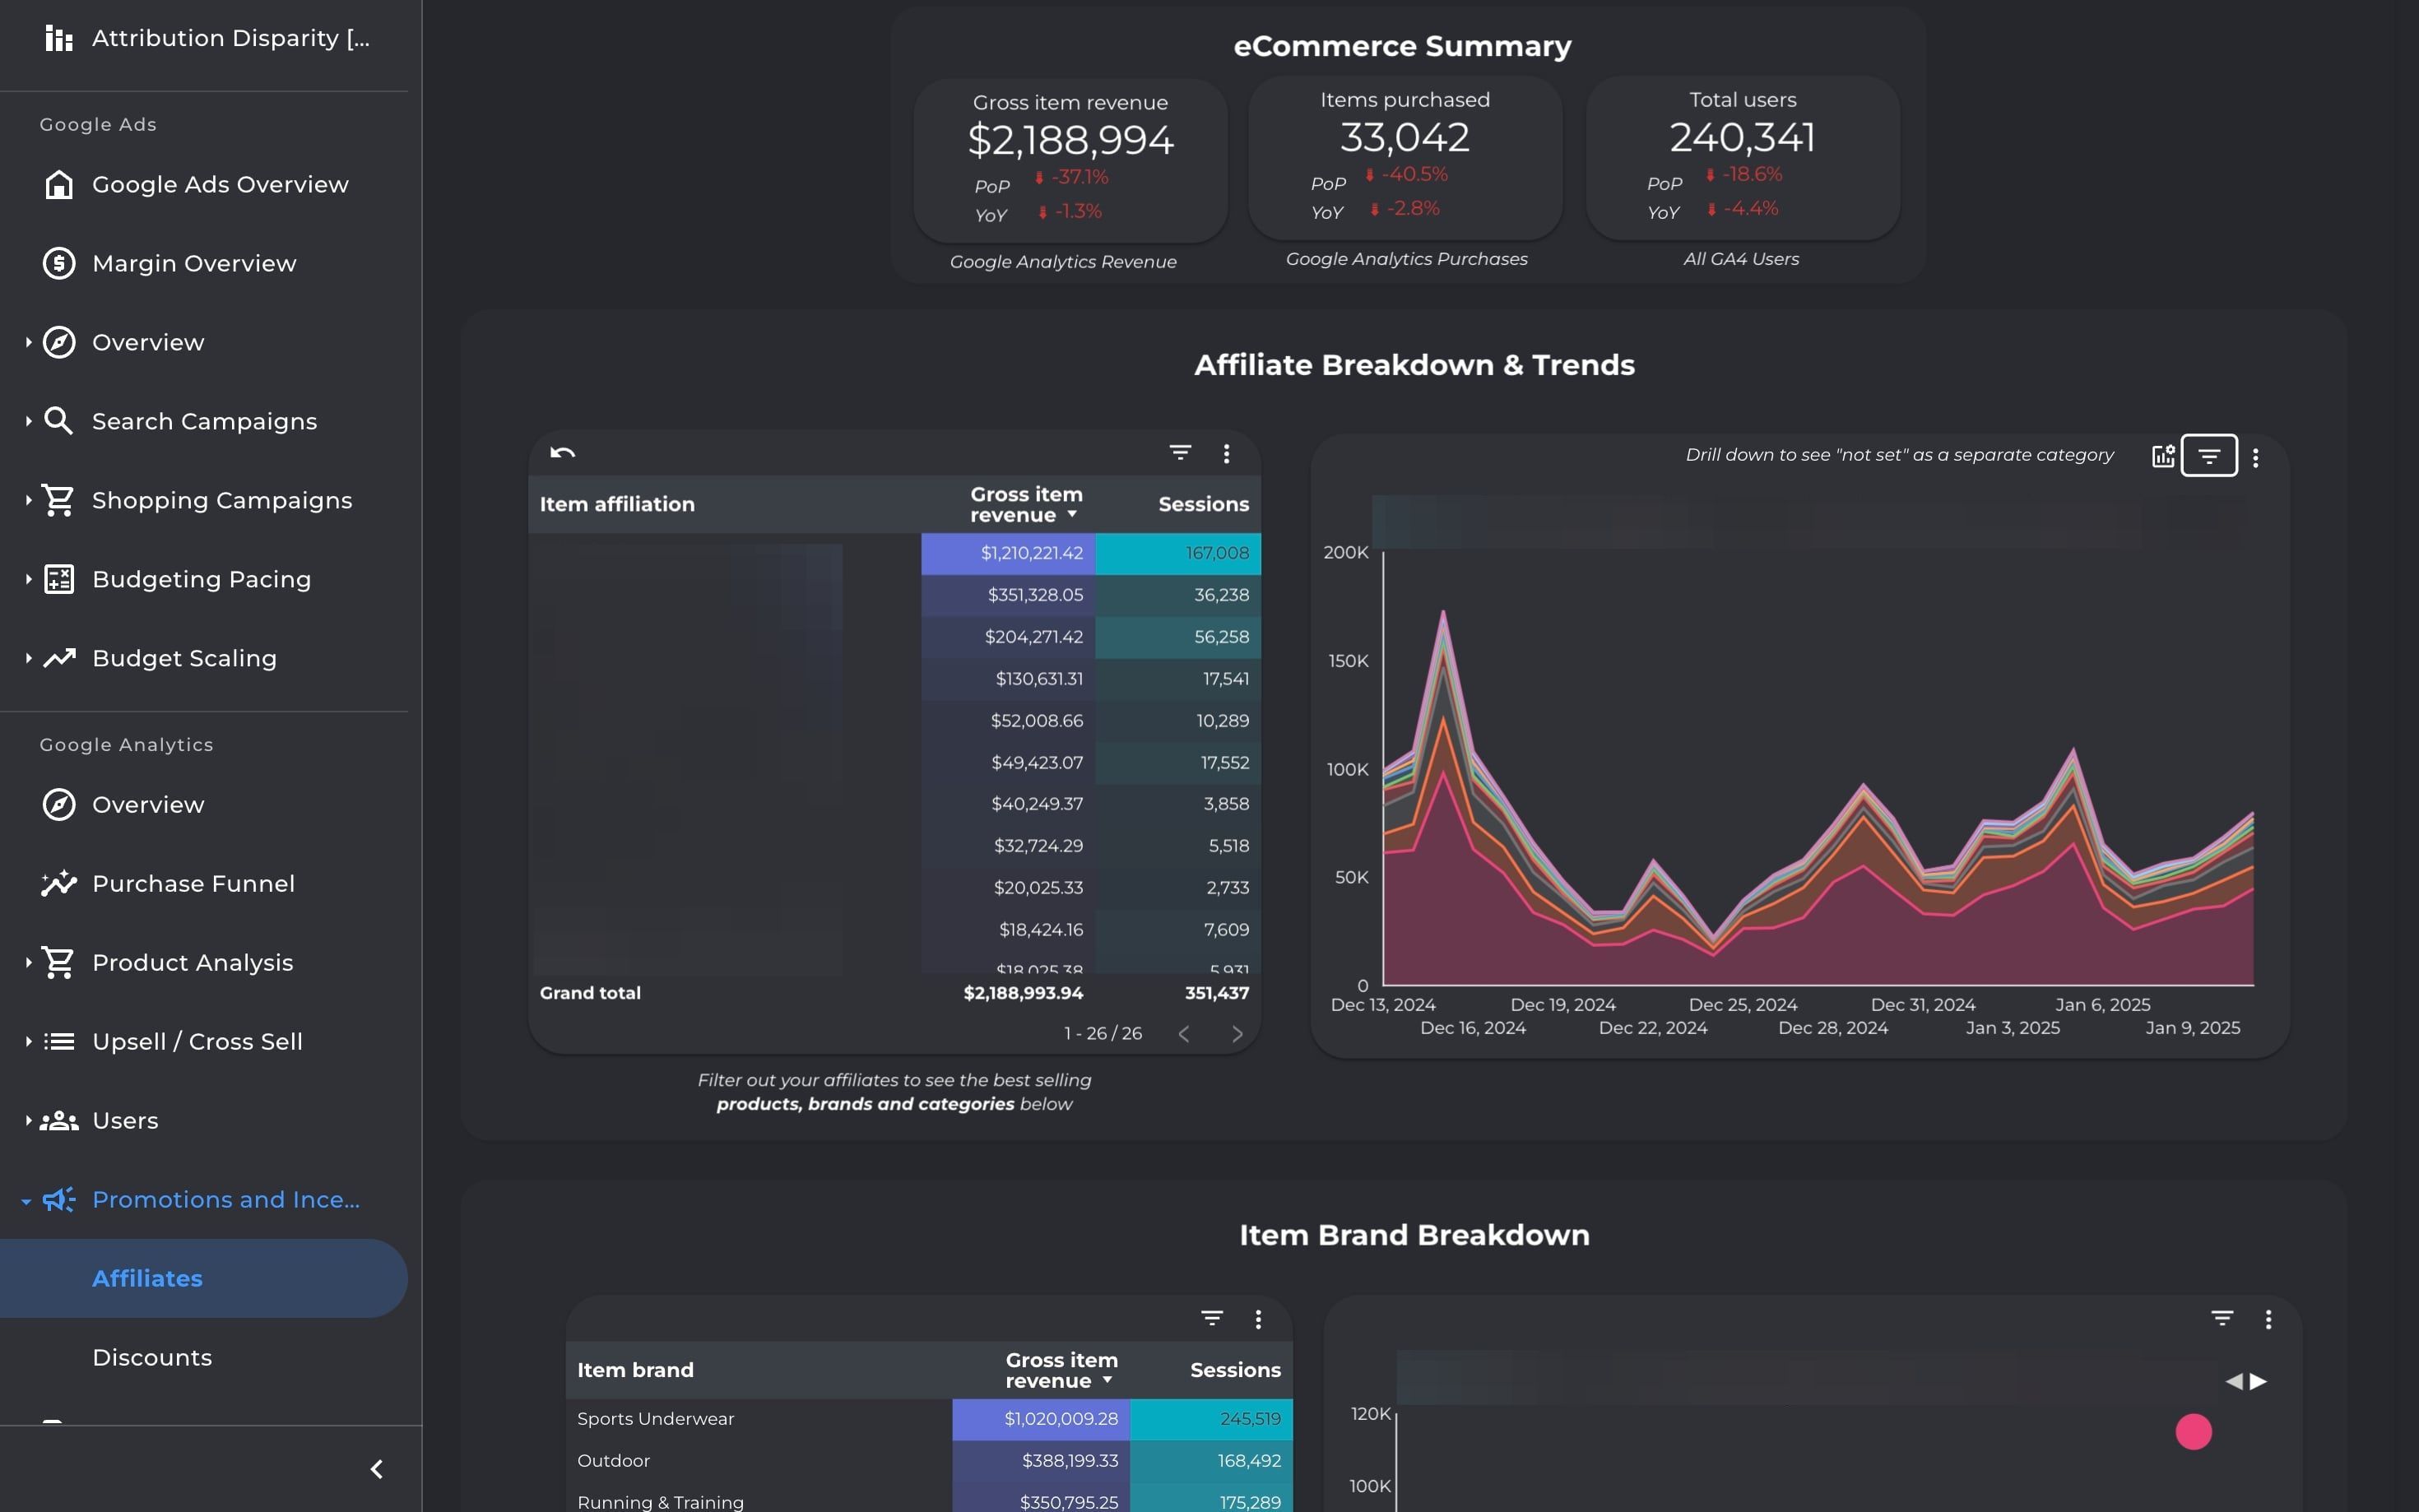Click the Google Analytics Overview compass icon
2419x1512 pixels.
click(x=59, y=804)
